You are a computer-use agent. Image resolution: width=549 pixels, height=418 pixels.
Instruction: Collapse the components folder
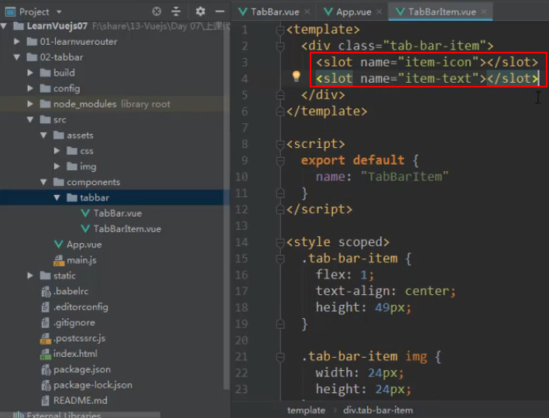(x=43, y=182)
